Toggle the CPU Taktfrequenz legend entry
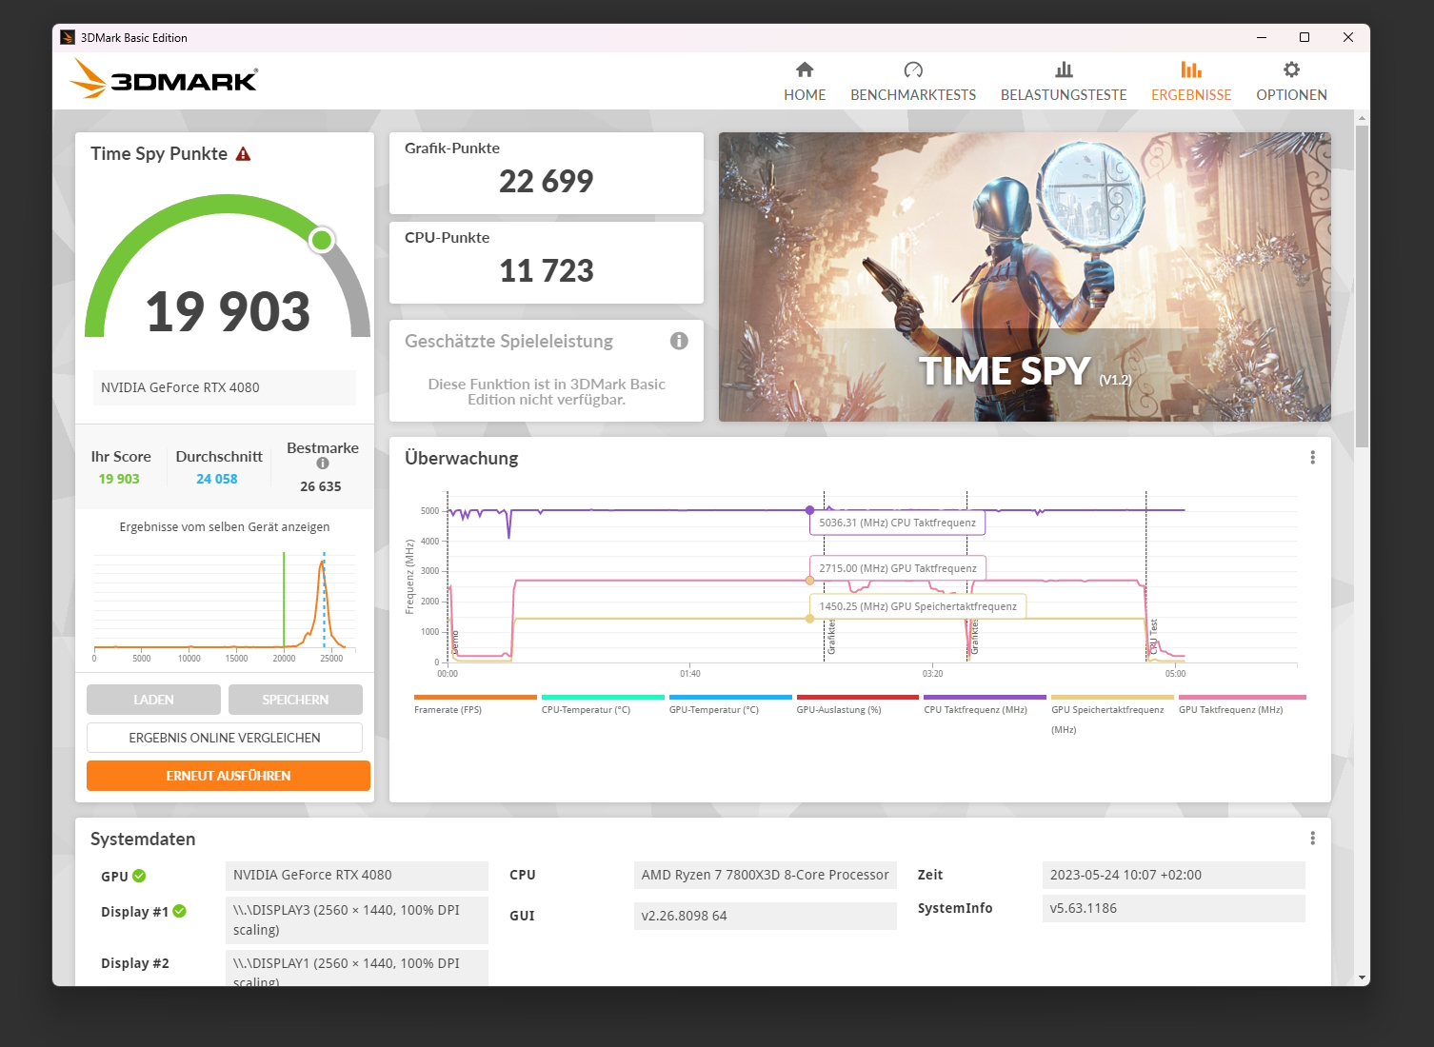The height and width of the screenshot is (1047, 1434). (985, 705)
